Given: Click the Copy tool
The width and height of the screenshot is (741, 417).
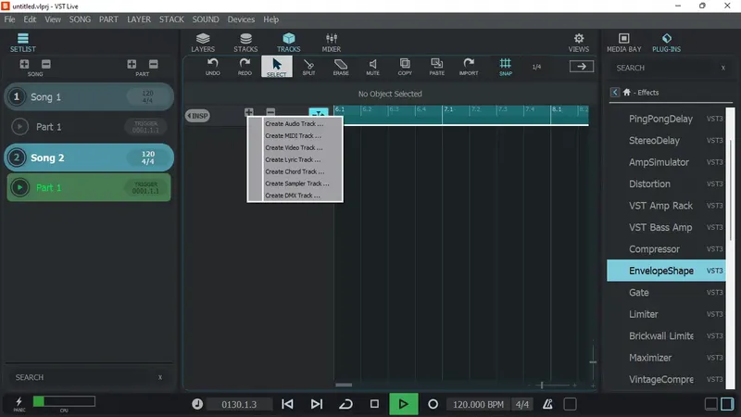Looking at the screenshot, I should point(405,67).
